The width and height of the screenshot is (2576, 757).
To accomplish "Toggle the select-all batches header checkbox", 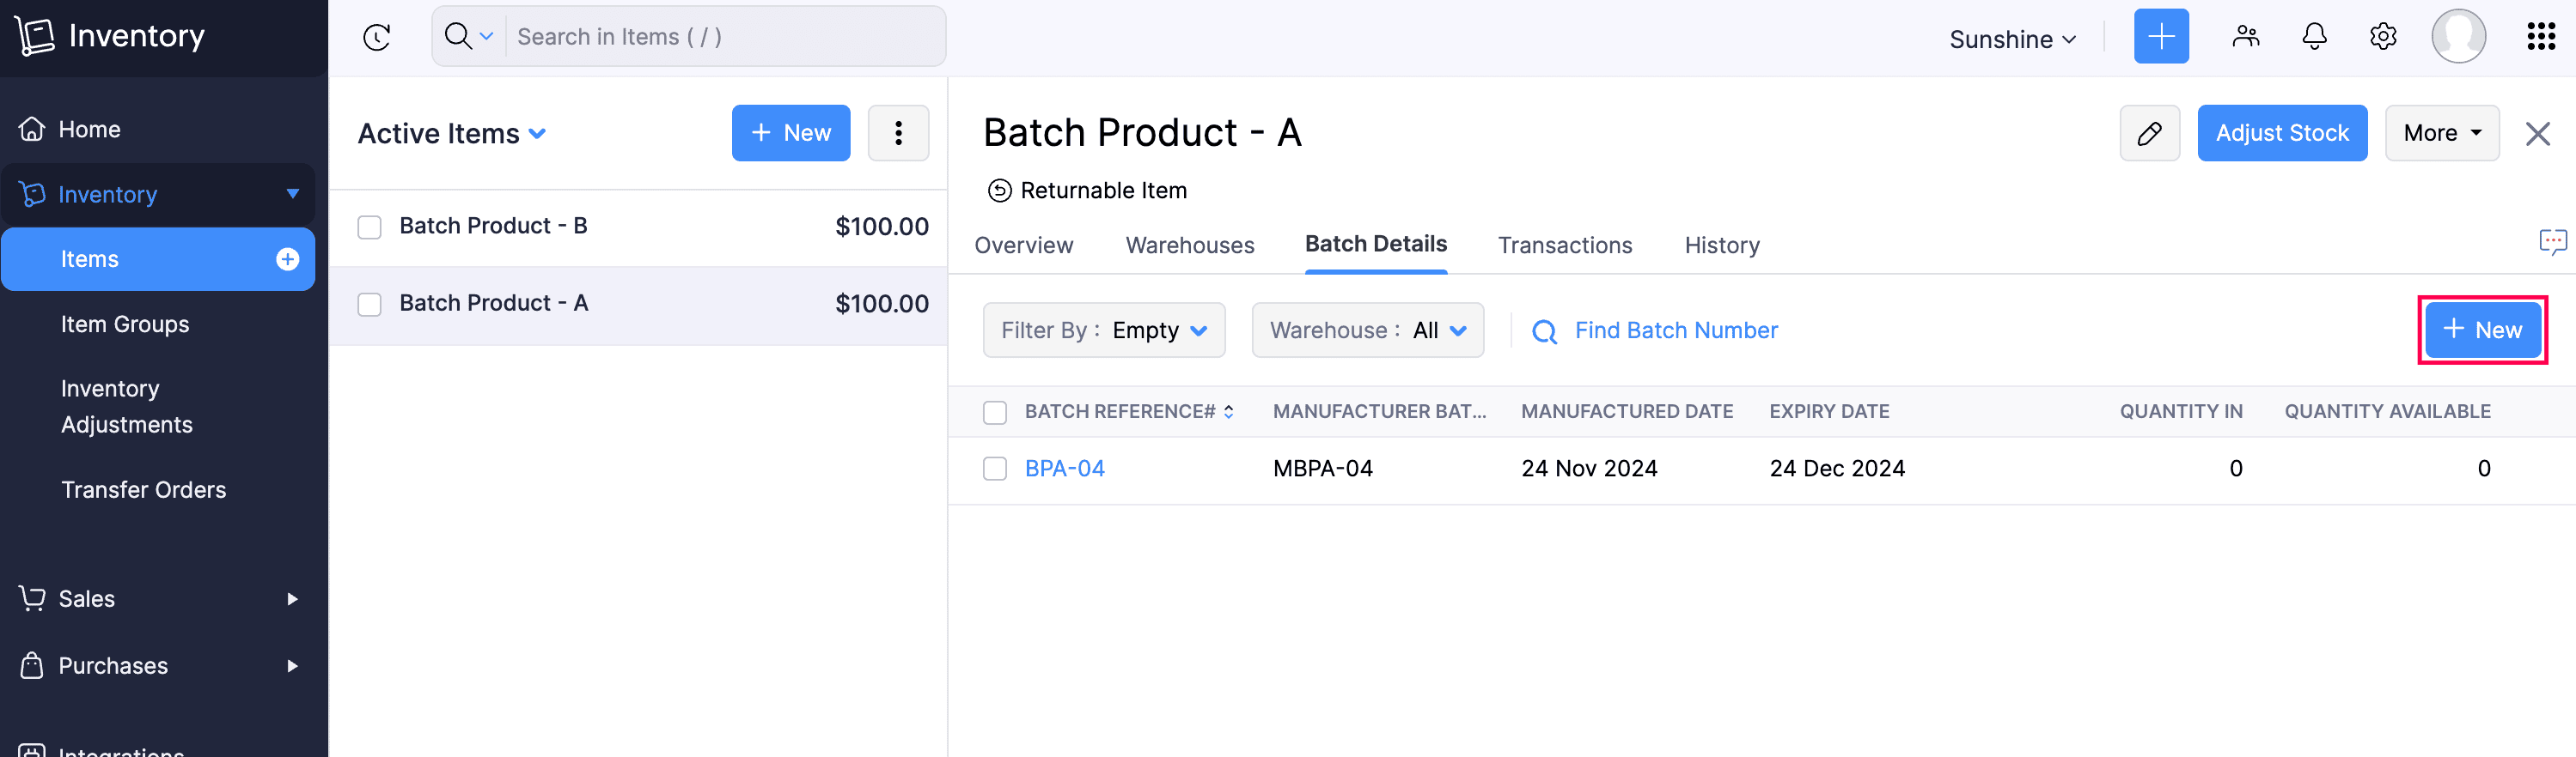I will click(995, 413).
